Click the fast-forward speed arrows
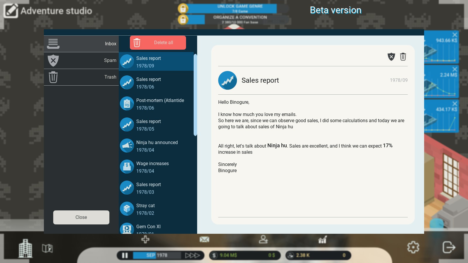Image resolution: width=468 pixels, height=263 pixels. [192, 255]
